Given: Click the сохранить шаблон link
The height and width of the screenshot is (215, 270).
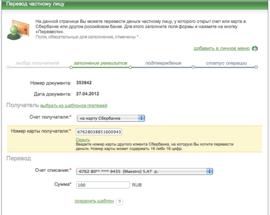Looking at the screenshot, I should [94, 201].
